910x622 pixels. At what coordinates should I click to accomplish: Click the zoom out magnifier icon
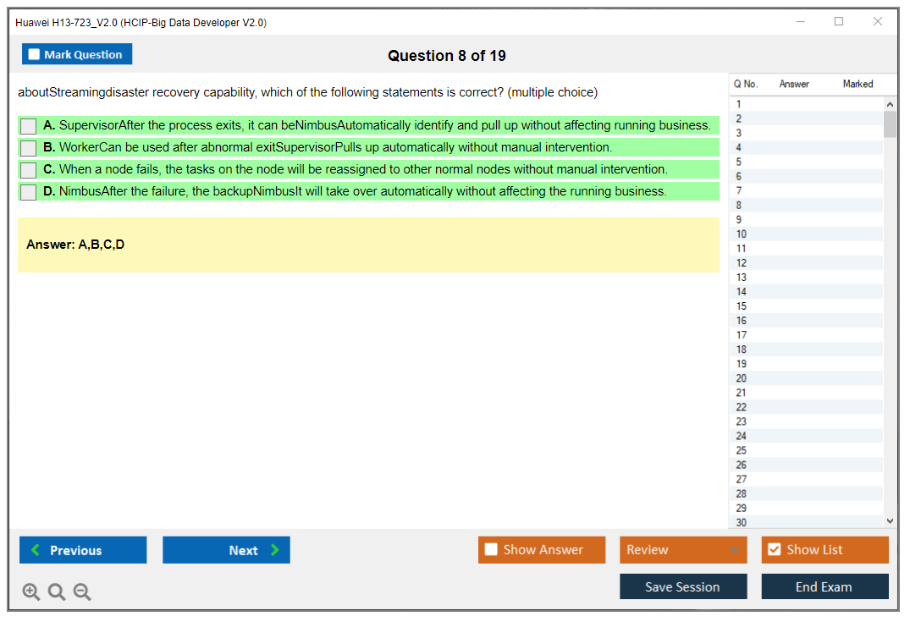tap(82, 592)
